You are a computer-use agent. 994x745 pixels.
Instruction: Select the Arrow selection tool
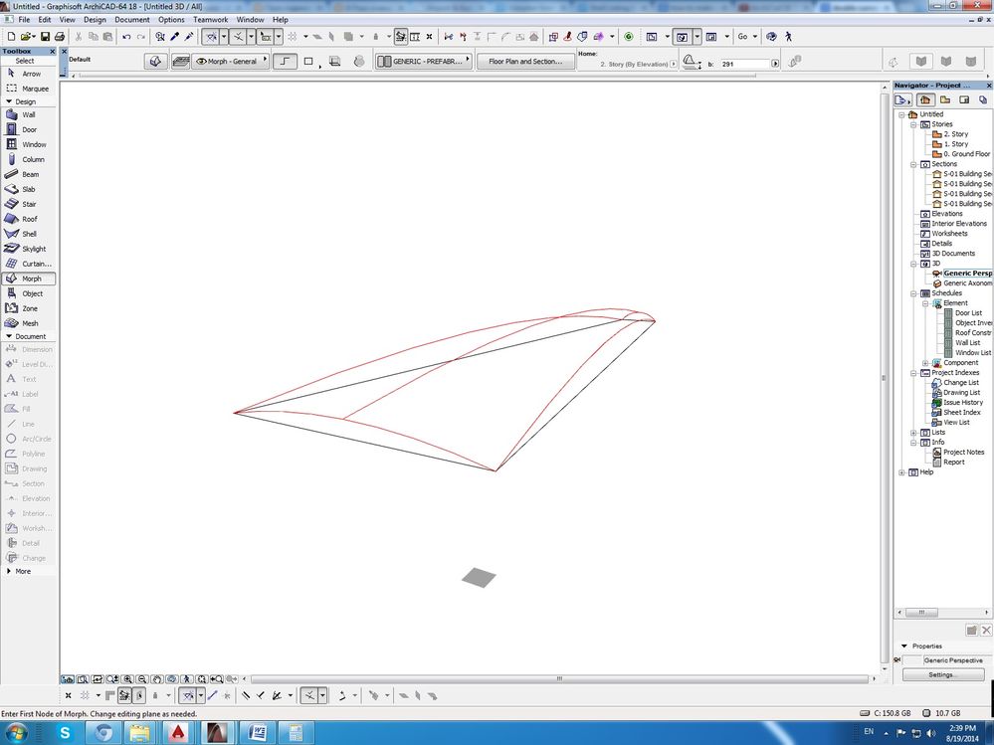(29, 74)
